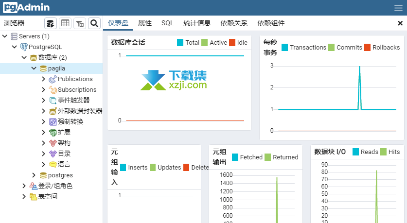
Task: Open the Filtered Rows toolbar icon
Action: coord(80,23)
